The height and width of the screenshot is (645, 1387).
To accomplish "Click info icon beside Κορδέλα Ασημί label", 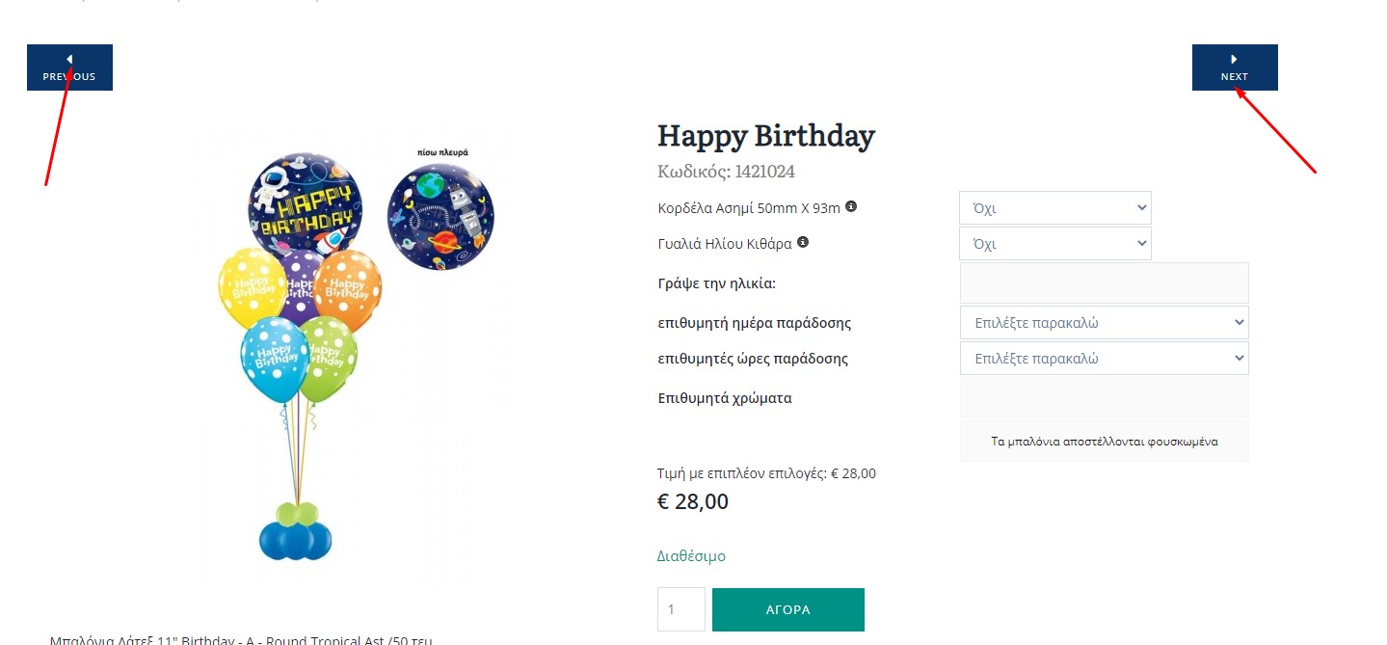I will [x=851, y=206].
